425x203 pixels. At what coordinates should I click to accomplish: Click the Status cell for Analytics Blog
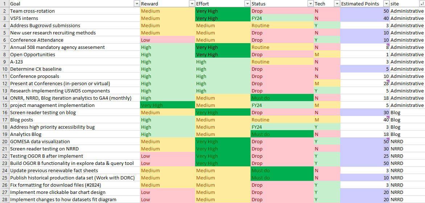pos(282,134)
